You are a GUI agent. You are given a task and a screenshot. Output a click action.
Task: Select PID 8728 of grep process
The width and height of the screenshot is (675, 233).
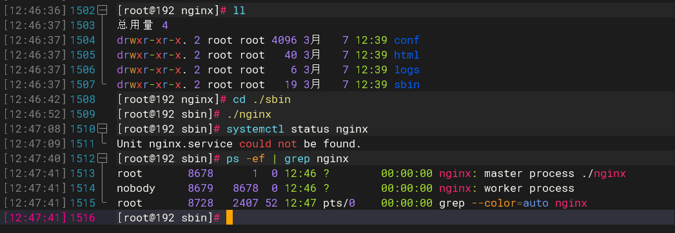pos(201,203)
